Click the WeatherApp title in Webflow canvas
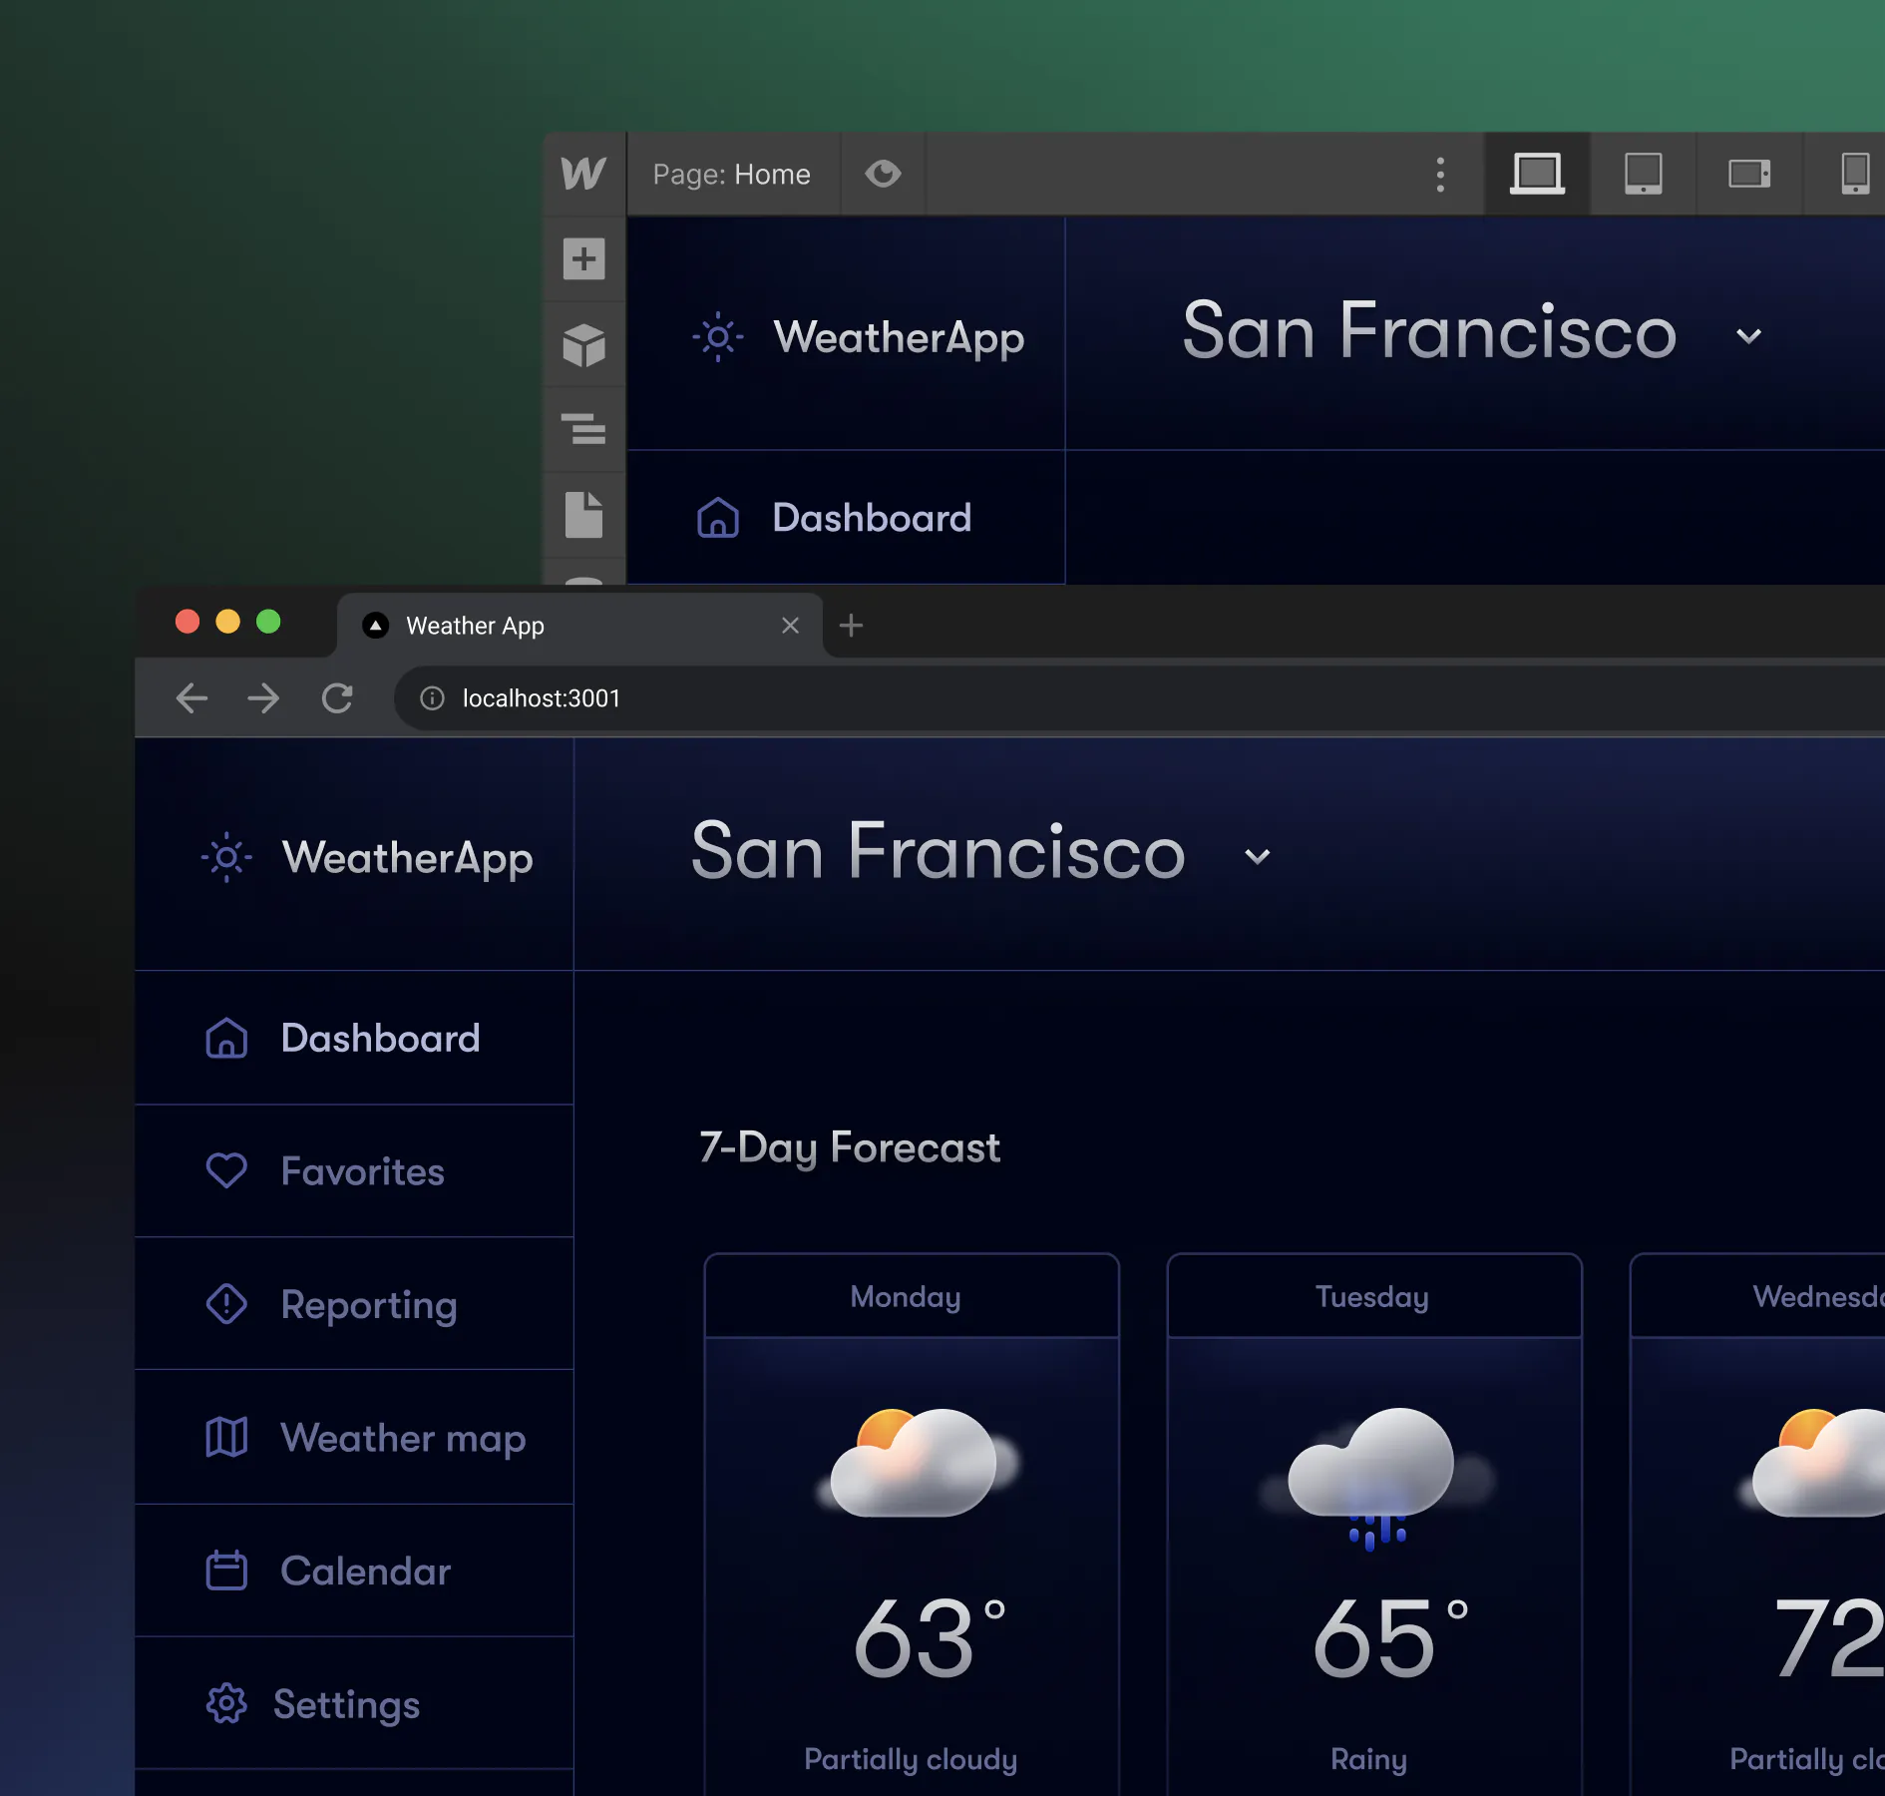Screen dimensions: 1885x1796 (900, 338)
